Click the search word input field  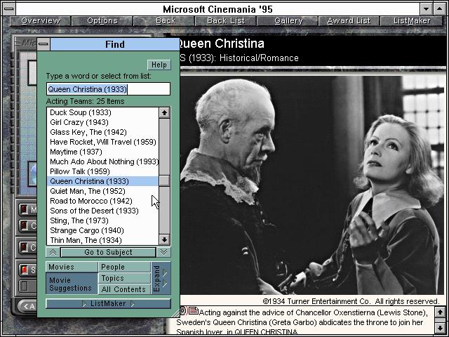point(108,89)
